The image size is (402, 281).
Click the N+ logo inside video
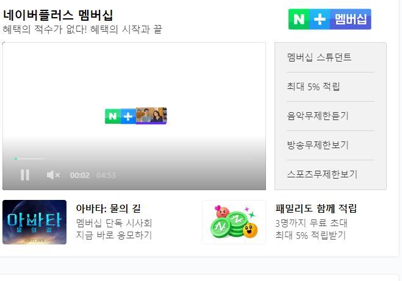pyautogui.click(x=136, y=116)
